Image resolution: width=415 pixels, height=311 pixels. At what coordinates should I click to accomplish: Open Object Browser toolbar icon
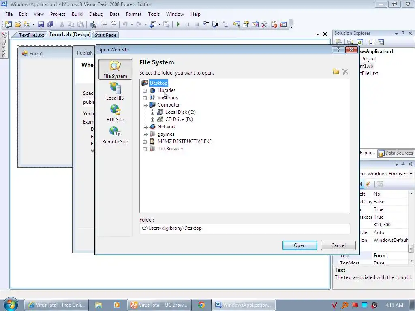point(255,25)
